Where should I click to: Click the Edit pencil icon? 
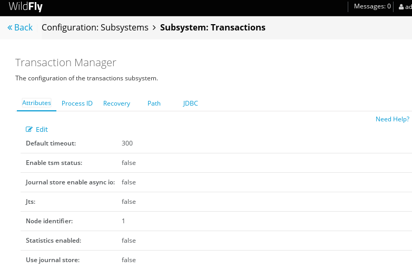(x=29, y=129)
